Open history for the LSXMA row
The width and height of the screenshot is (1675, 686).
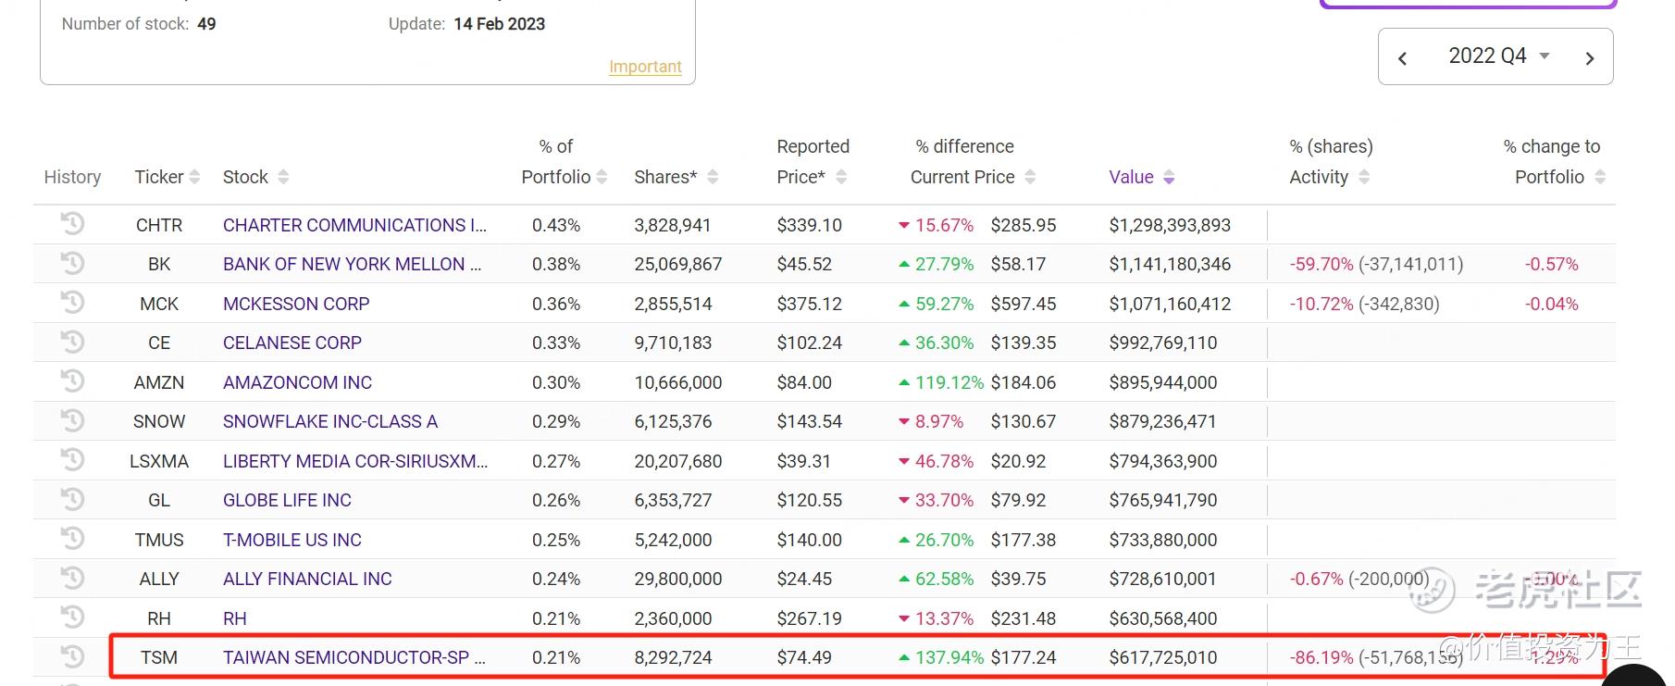[x=72, y=460]
